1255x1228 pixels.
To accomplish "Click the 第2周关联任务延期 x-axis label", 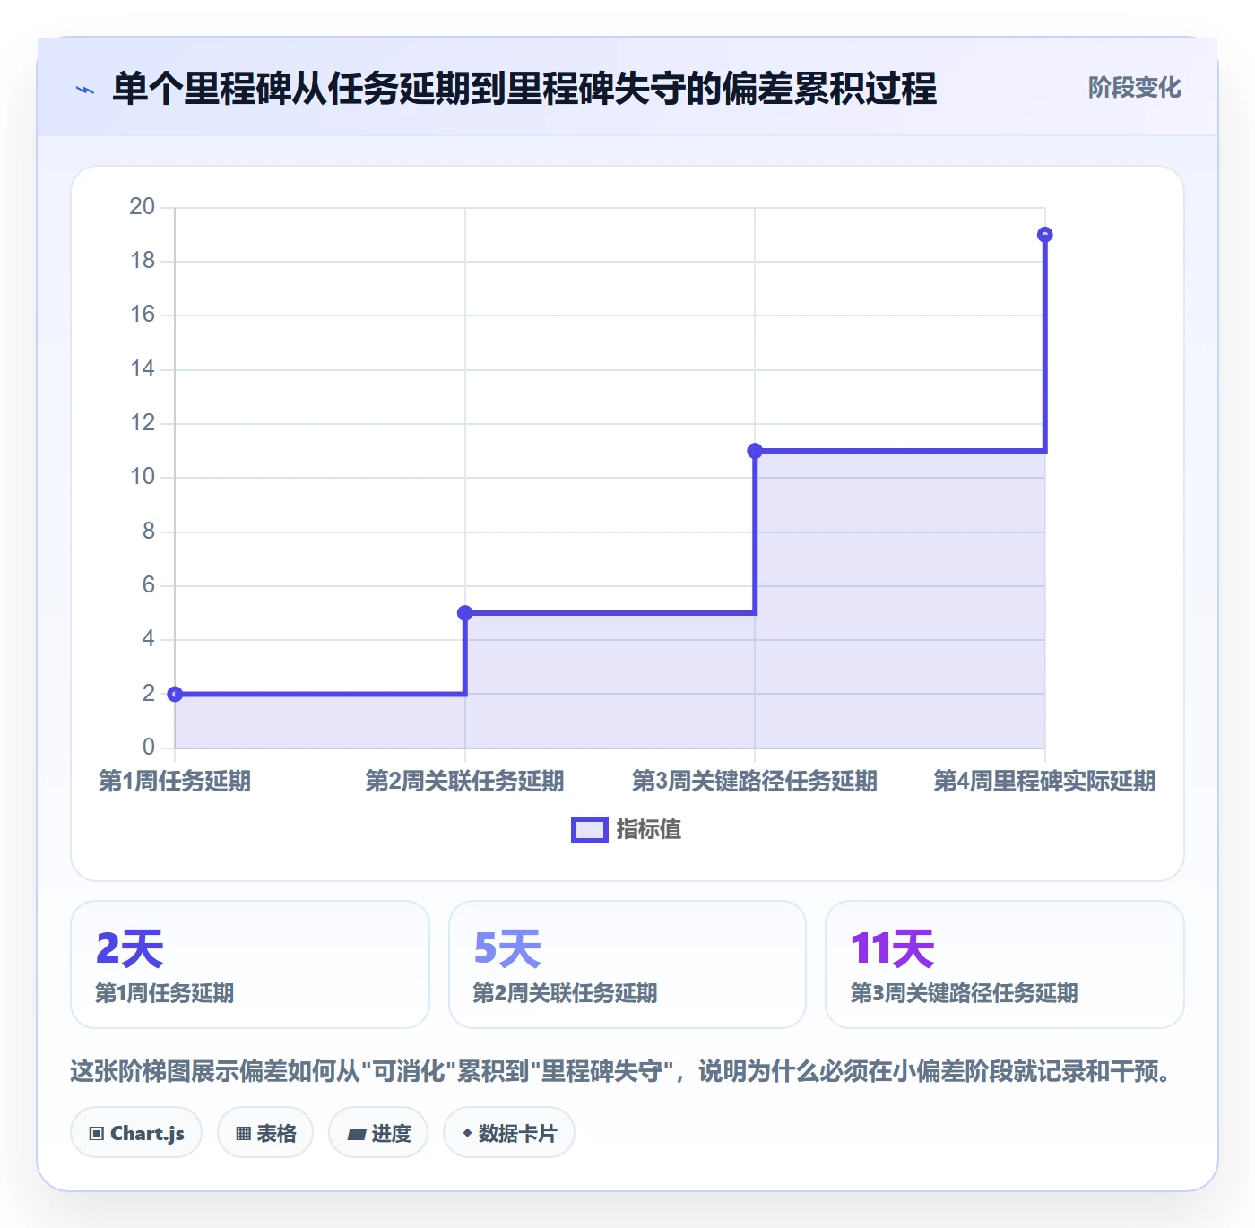I will pos(465,781).
